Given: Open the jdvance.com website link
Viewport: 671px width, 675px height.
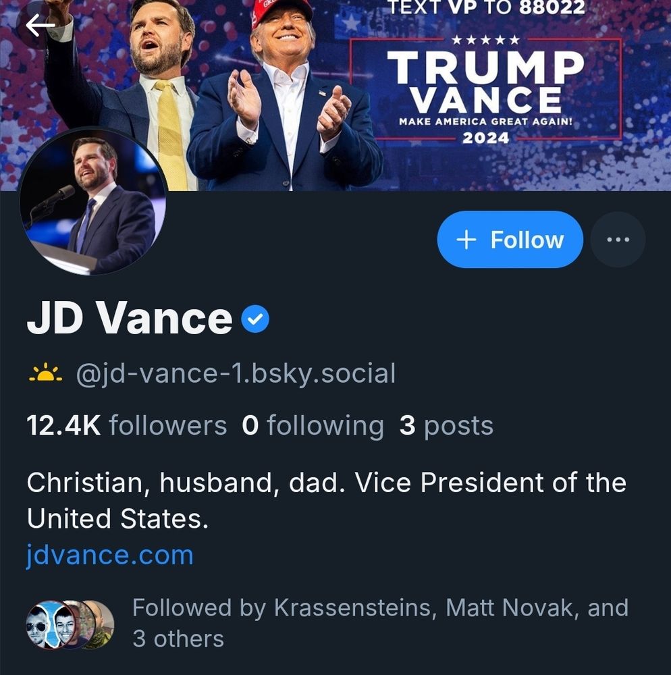Looking at the screenshot, I should pyautogui.click(x=110, y=556).
